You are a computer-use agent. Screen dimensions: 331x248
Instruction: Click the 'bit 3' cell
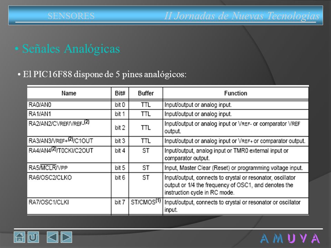[120, 141]
